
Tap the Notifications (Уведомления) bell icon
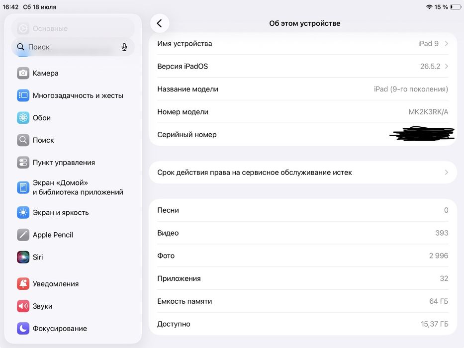(x=23, y=284)
